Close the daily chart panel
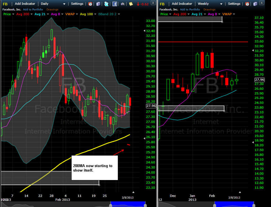The width and height of the screenshot is (271, 207). tap(153, 3)
